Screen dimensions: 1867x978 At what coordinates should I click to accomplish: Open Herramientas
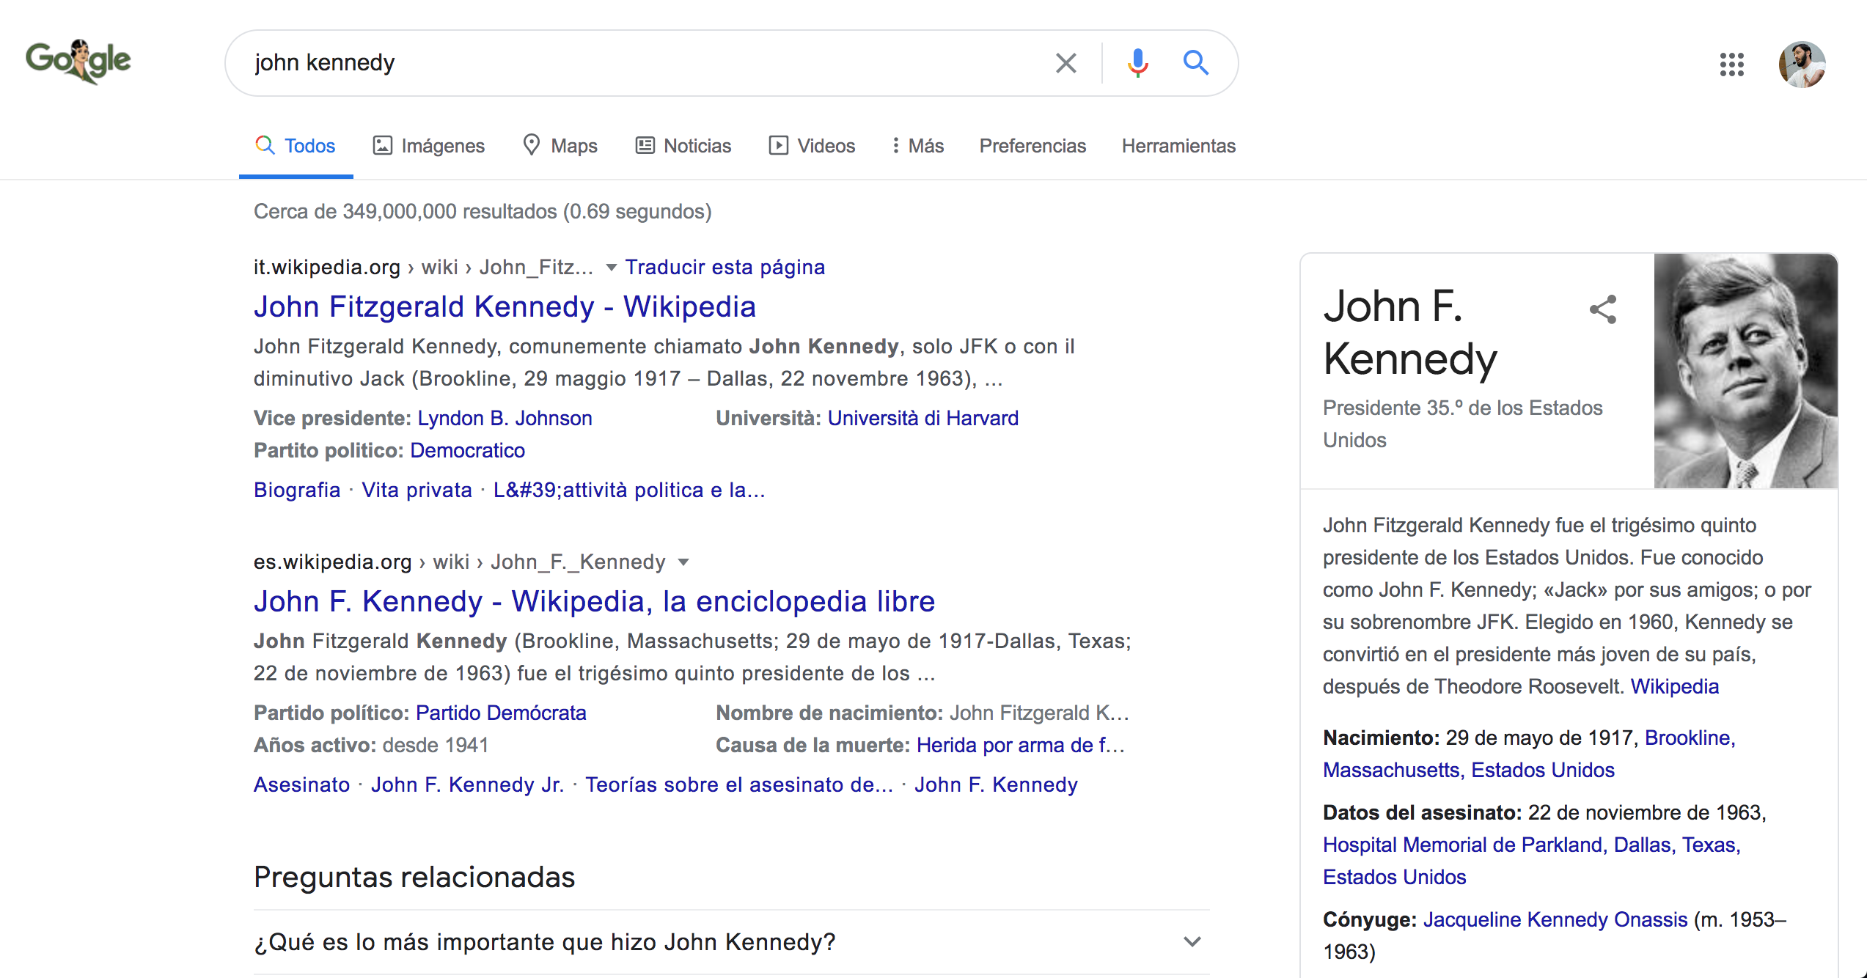[1178, 146]
